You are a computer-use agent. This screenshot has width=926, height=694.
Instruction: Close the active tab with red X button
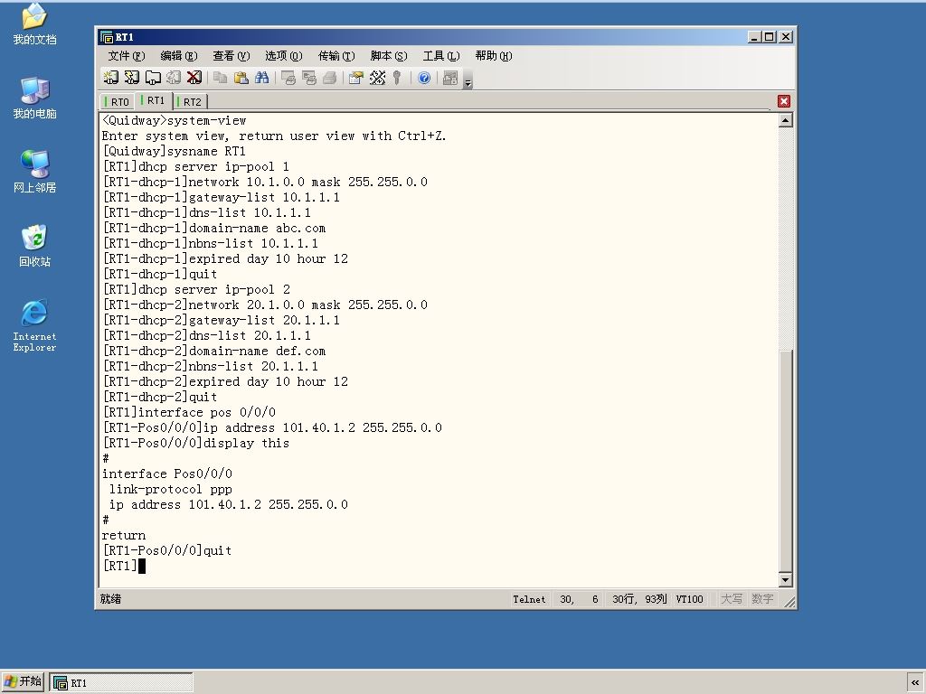(784, 101)
